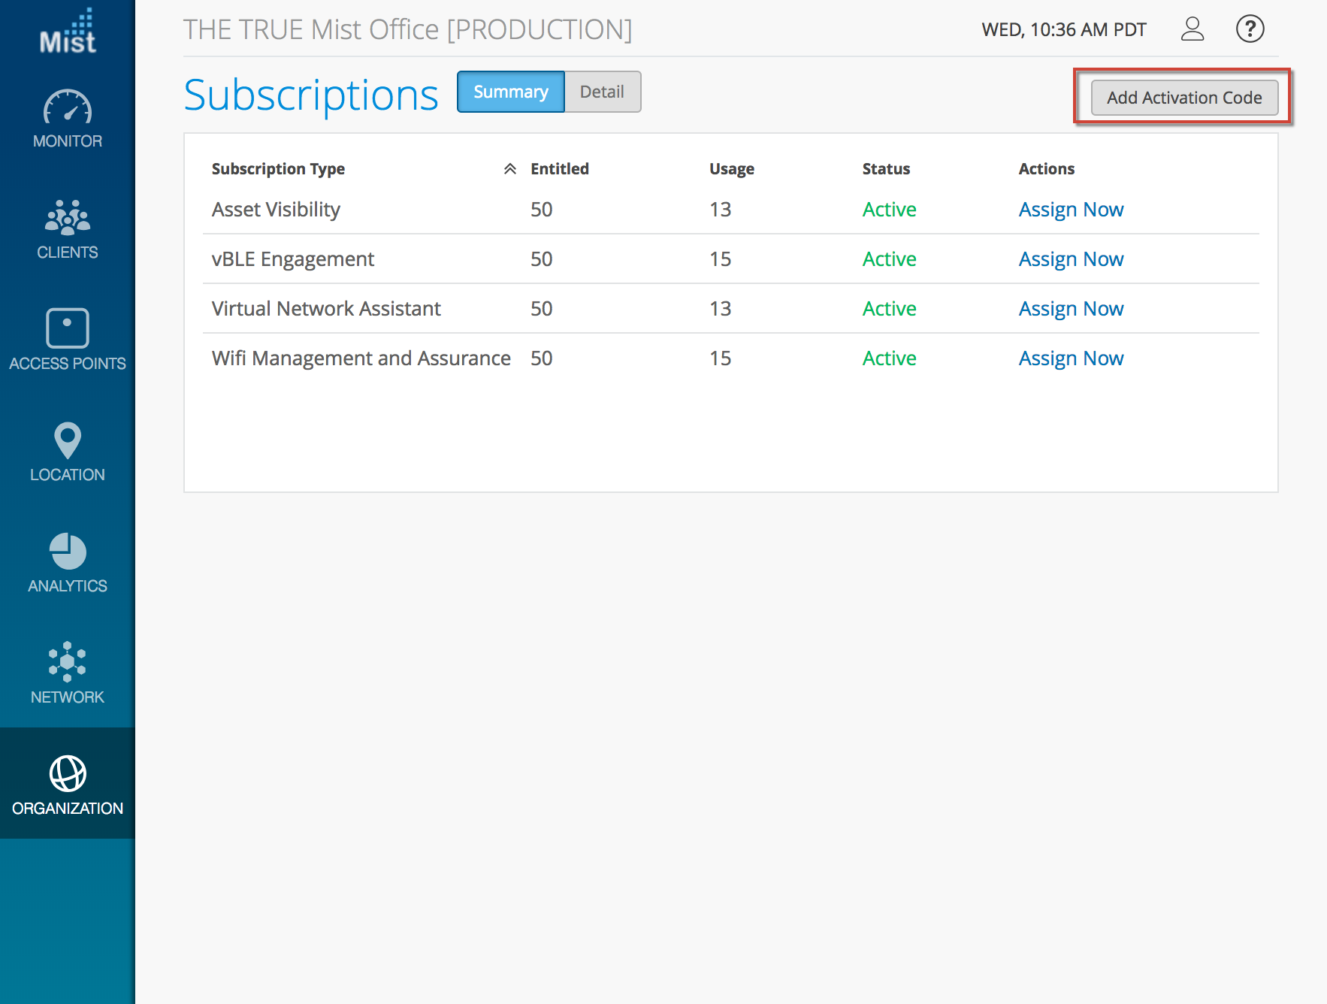1327x1004 pixels.
Task: Open the Organization section
Action: 68,784
